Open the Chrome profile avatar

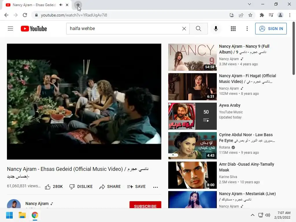click(280, 15)
